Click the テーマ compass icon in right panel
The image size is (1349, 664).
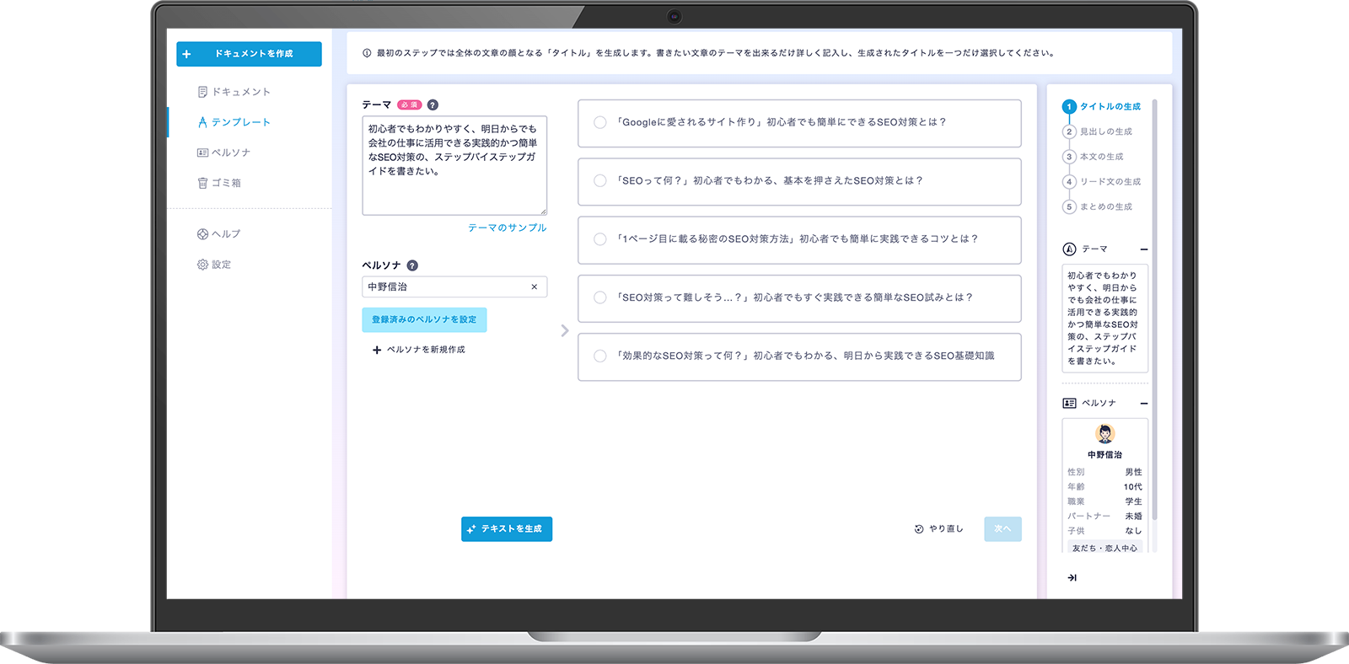(x=1069, y=249)
